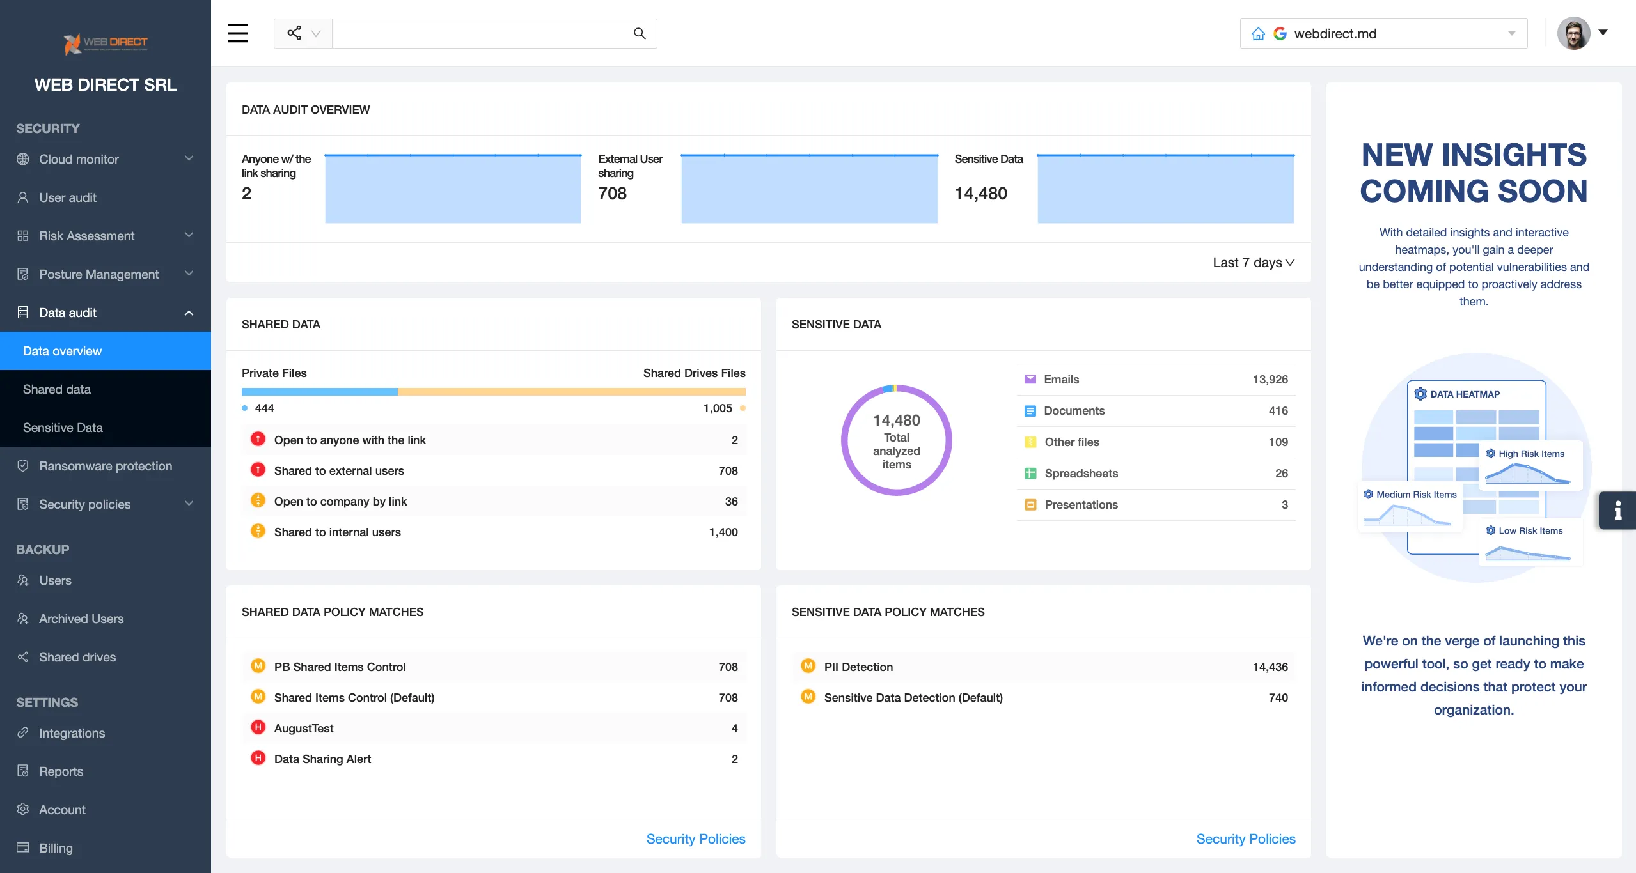The height and width of the screenshot is (873, 1636).
Task: Click the User audit icon
Action: [23, 197]
